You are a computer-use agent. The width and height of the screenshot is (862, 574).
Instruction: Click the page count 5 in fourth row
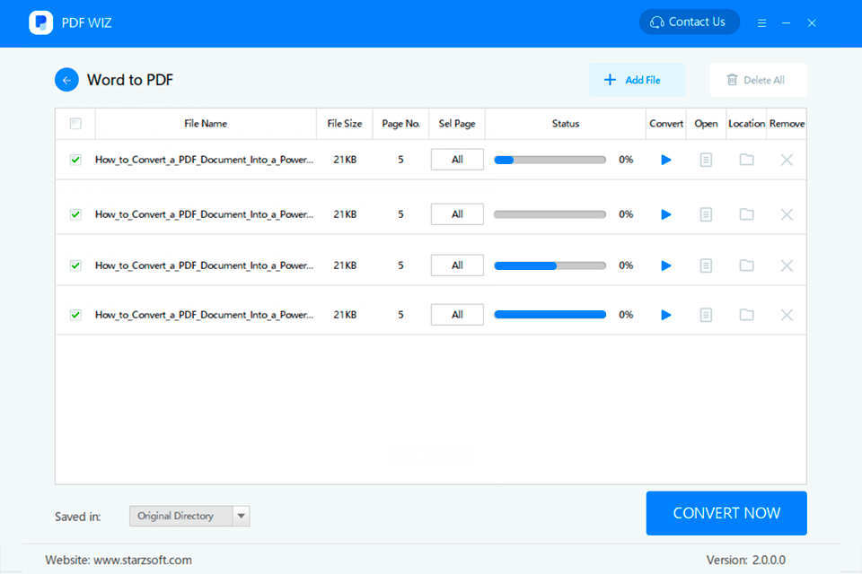click(x=400, y=315)
